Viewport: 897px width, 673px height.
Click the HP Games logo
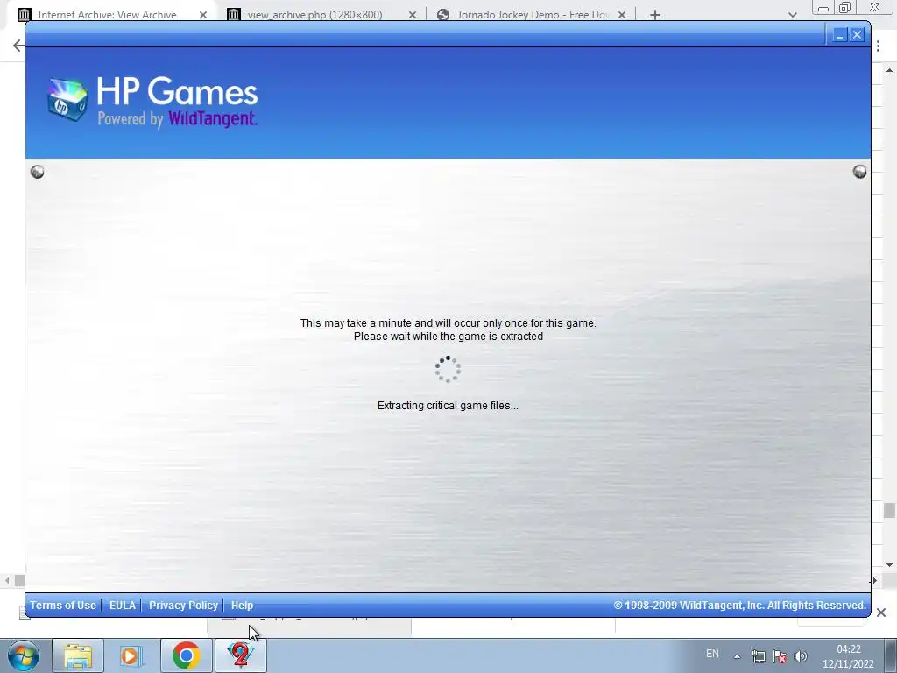[152, 102]
